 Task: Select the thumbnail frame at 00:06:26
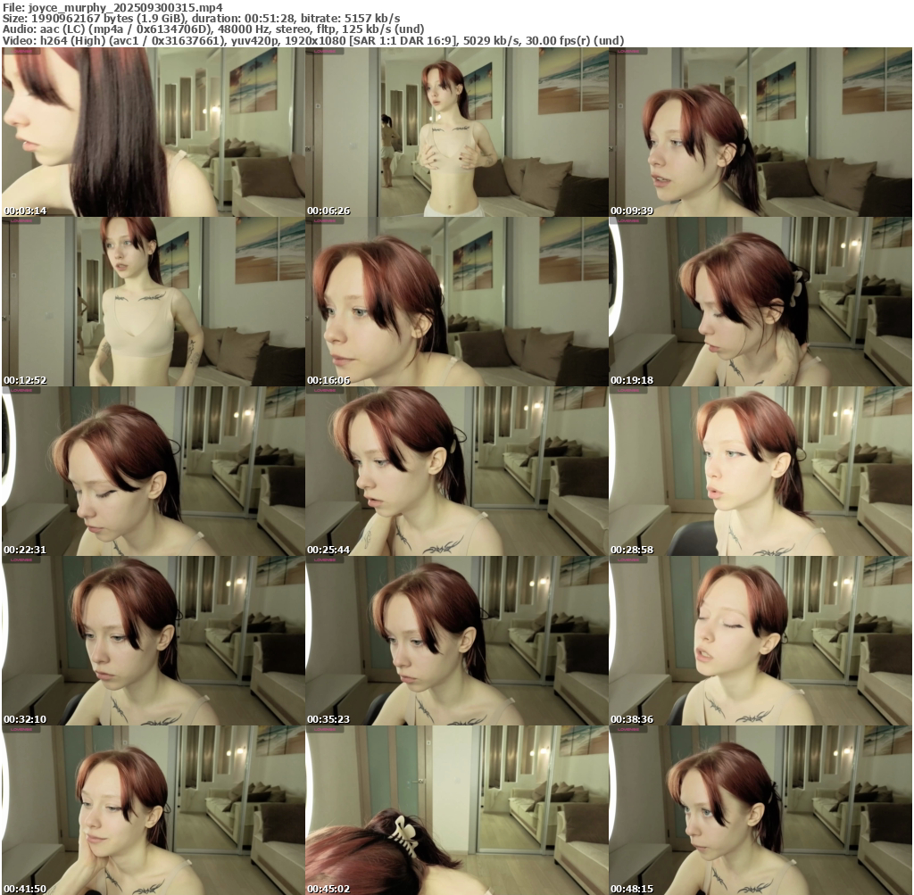point(457,132)
